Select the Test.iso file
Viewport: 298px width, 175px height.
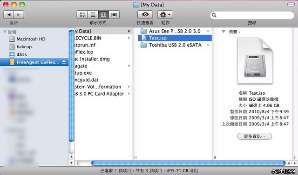175,38
